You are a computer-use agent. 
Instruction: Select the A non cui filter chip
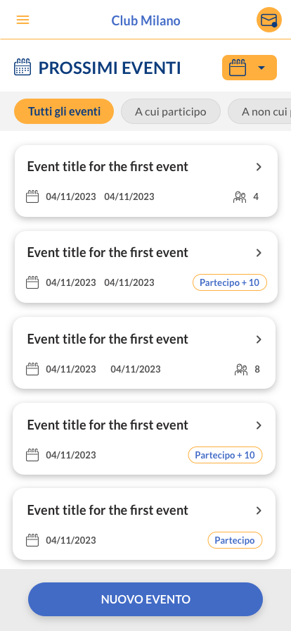259,111
